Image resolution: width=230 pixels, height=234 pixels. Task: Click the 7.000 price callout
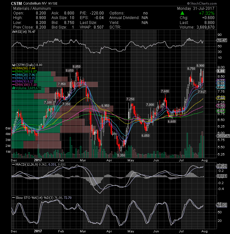(150, 105)
